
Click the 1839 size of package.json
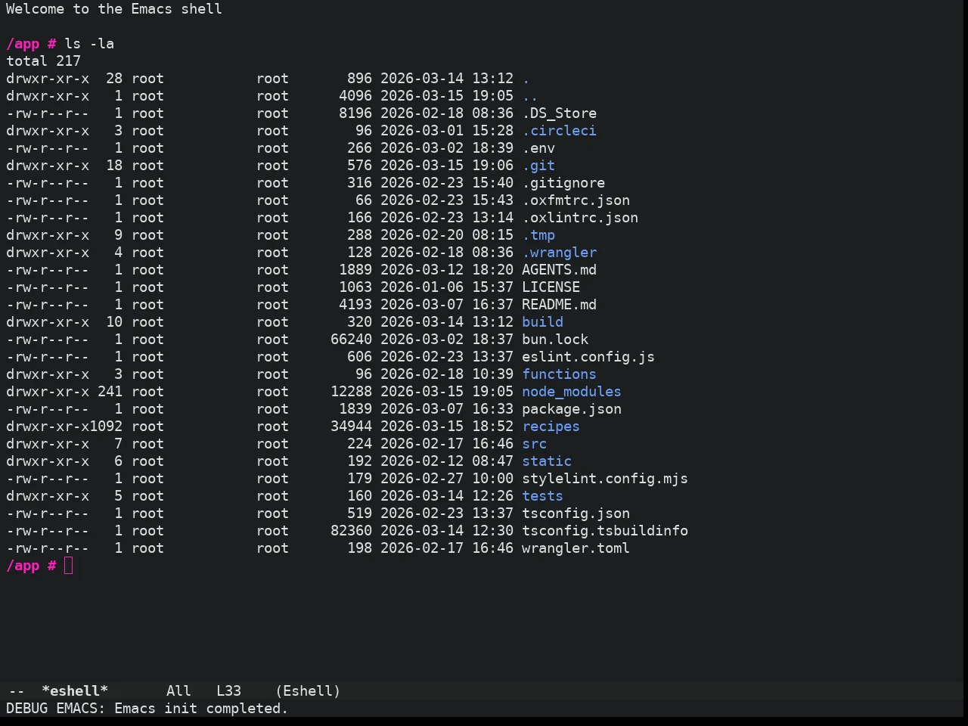pyautogui.click(x=355, y=409)
